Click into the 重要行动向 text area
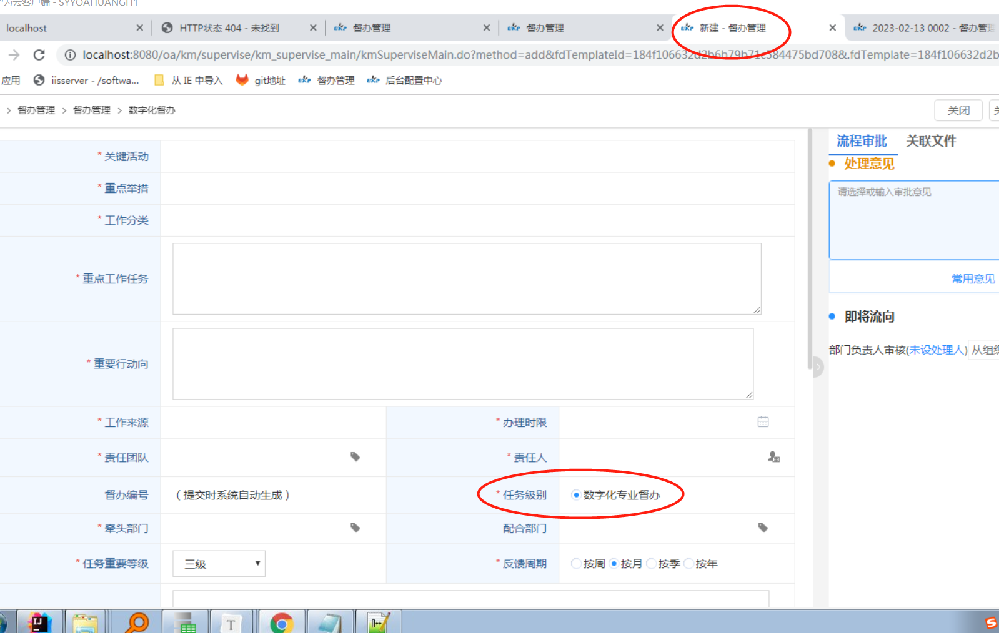Viewport: 999px width, 633px height. [x=463, y=364]
